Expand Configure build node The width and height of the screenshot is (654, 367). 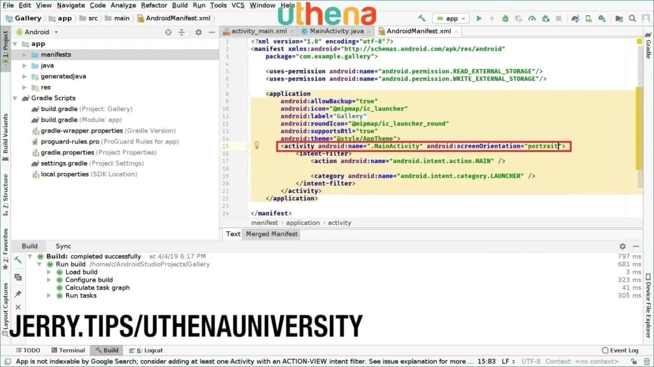pos(49,280)
